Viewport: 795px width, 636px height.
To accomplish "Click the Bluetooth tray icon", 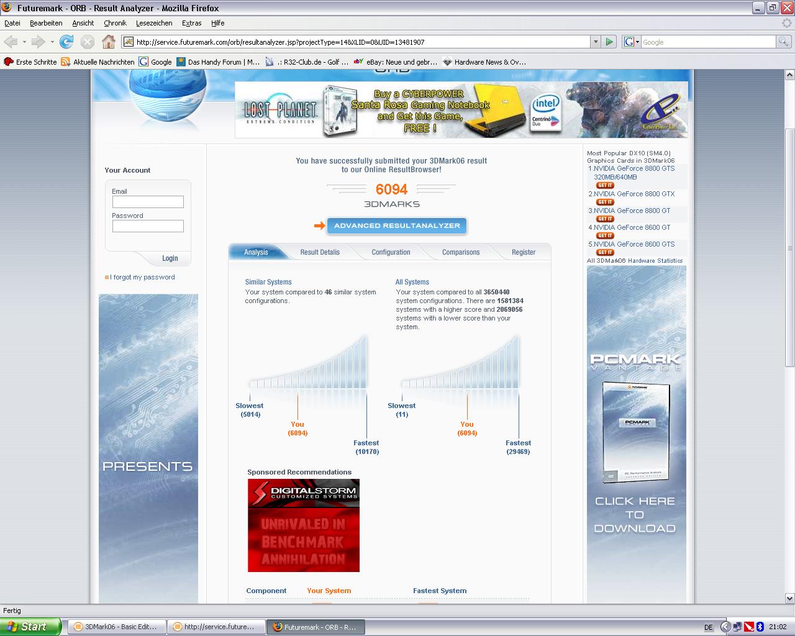I will pyautogui.click(x=759, y=627).
